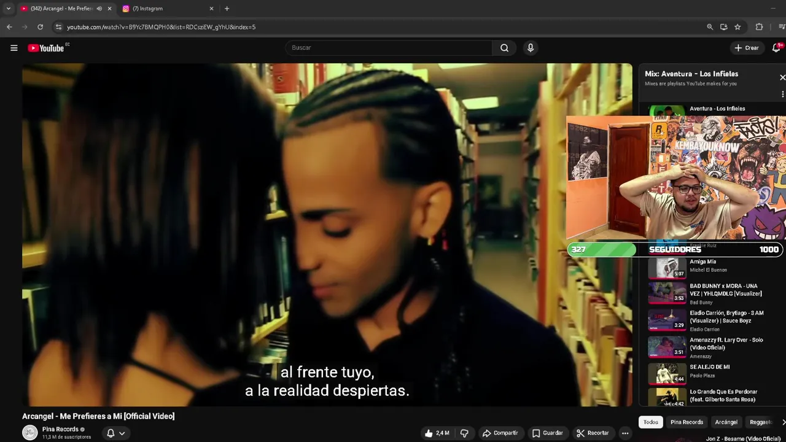
Task: Select the Todos filter chip
Action: coord(651,422)
